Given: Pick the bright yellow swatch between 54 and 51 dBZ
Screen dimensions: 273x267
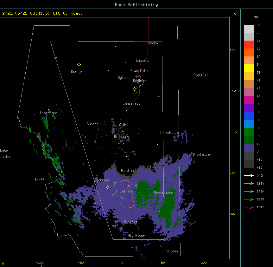Looking at the screenshot, I should 249,68.
